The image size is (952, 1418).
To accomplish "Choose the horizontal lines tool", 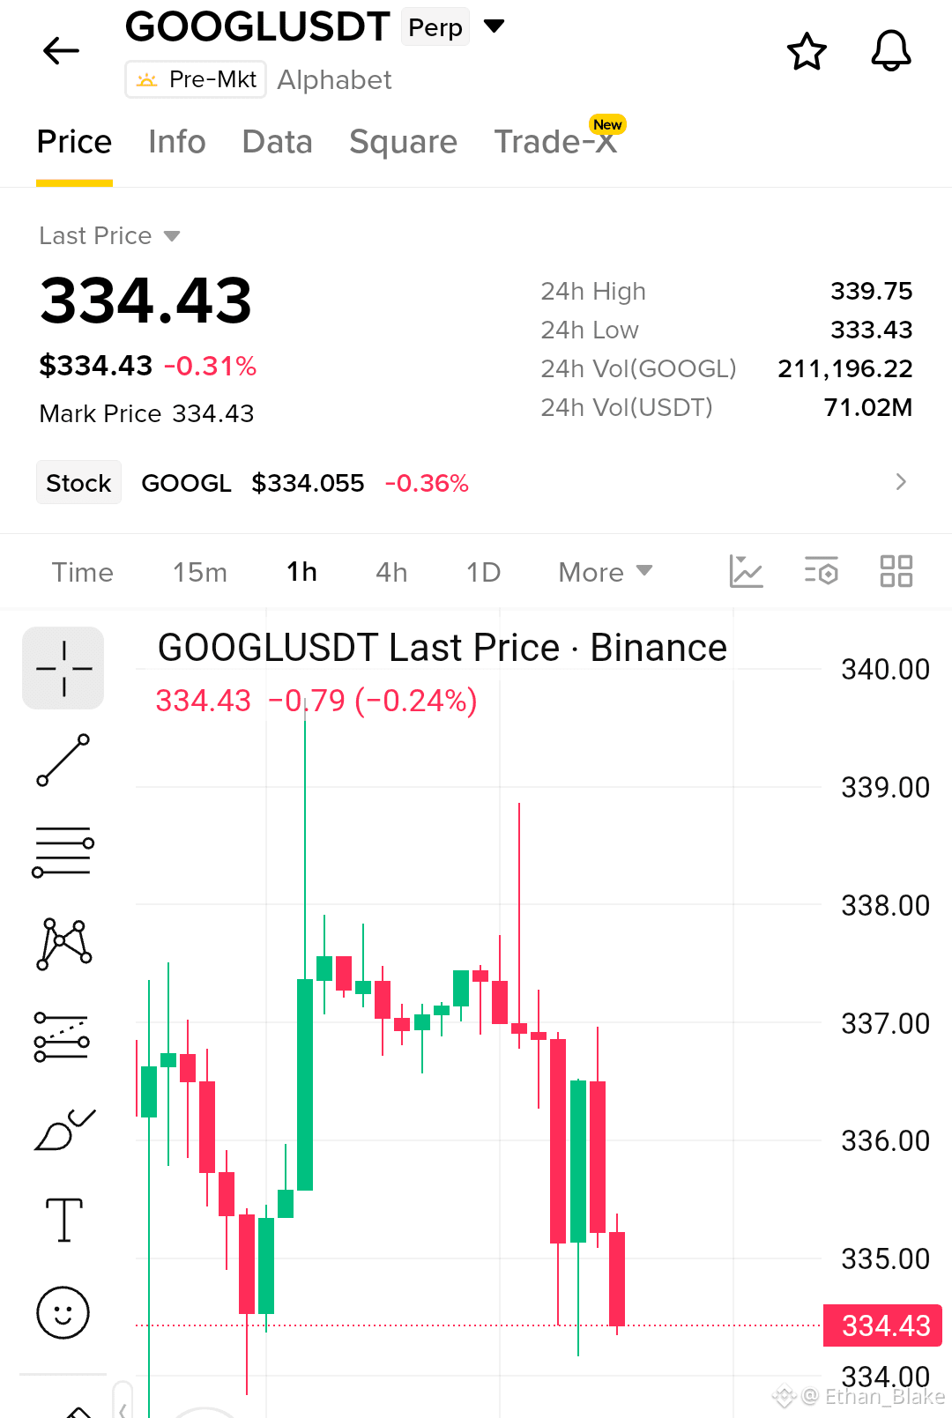I will point(63,851).
